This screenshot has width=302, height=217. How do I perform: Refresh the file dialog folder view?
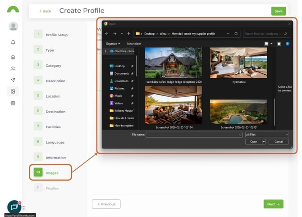[237, 34]
